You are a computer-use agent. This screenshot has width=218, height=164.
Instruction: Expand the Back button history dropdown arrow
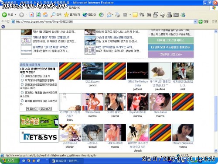pos(16,15)
